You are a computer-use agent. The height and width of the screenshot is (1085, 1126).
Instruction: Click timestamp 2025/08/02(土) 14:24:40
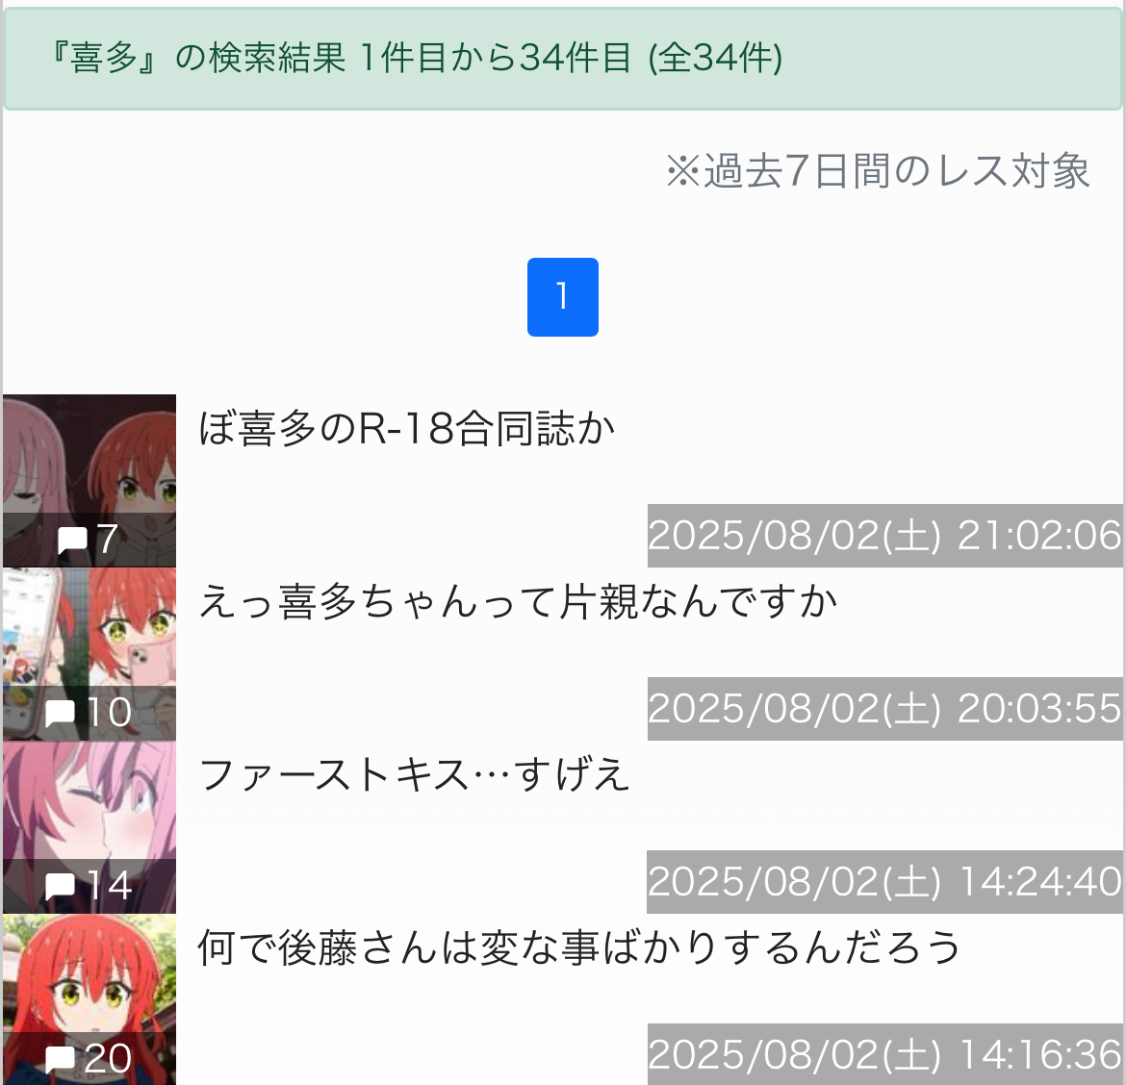point(884,881)
